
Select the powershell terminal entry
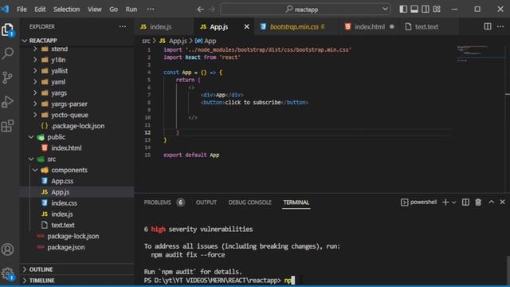coord(419,202)
